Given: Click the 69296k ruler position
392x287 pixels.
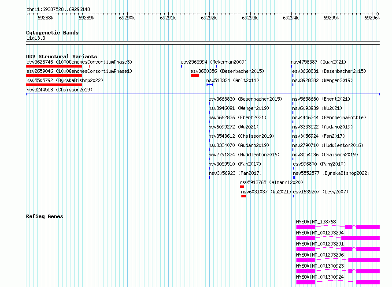Looking at the screenshot, I should point(372,18).
